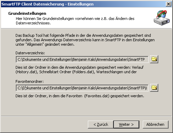Continue with the Weiter button
Screen dimensions: 173x133
click(x=126, y=124)
